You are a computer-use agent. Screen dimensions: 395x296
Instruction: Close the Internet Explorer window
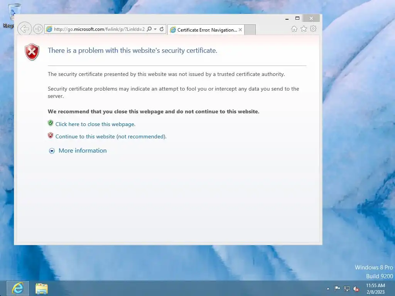click(311, 18)
